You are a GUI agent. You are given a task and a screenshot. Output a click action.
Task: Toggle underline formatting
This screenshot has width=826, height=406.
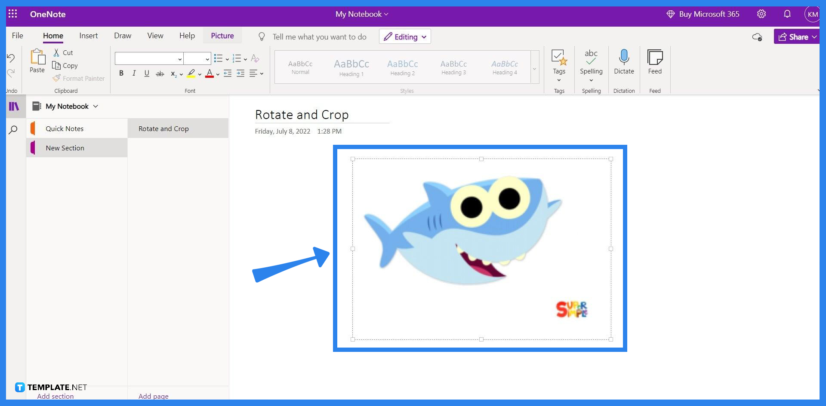146,73
